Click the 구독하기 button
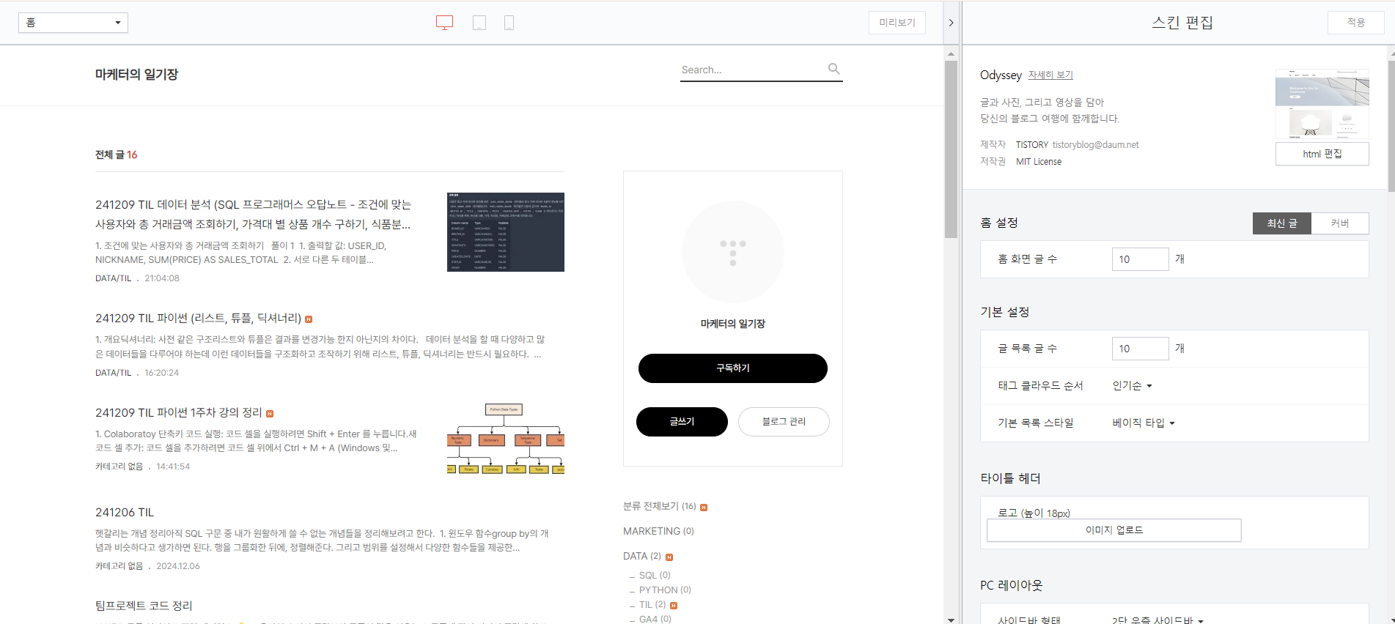 [733, 368]
